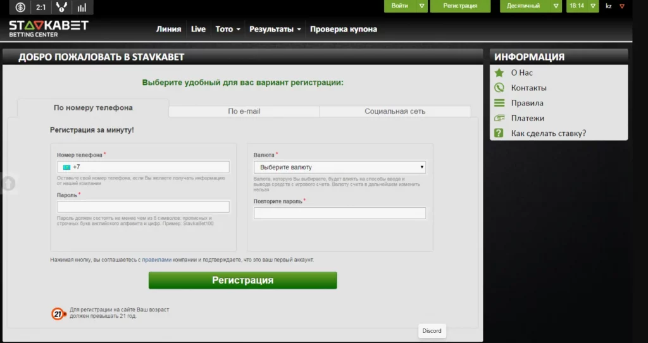This screenshot has height=343, width=648.
Task: Click the question mark icon
Action: [x=499, y=133]
